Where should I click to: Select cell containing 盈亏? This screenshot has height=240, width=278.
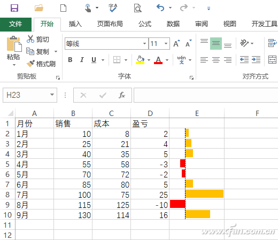tap(150, 123)
